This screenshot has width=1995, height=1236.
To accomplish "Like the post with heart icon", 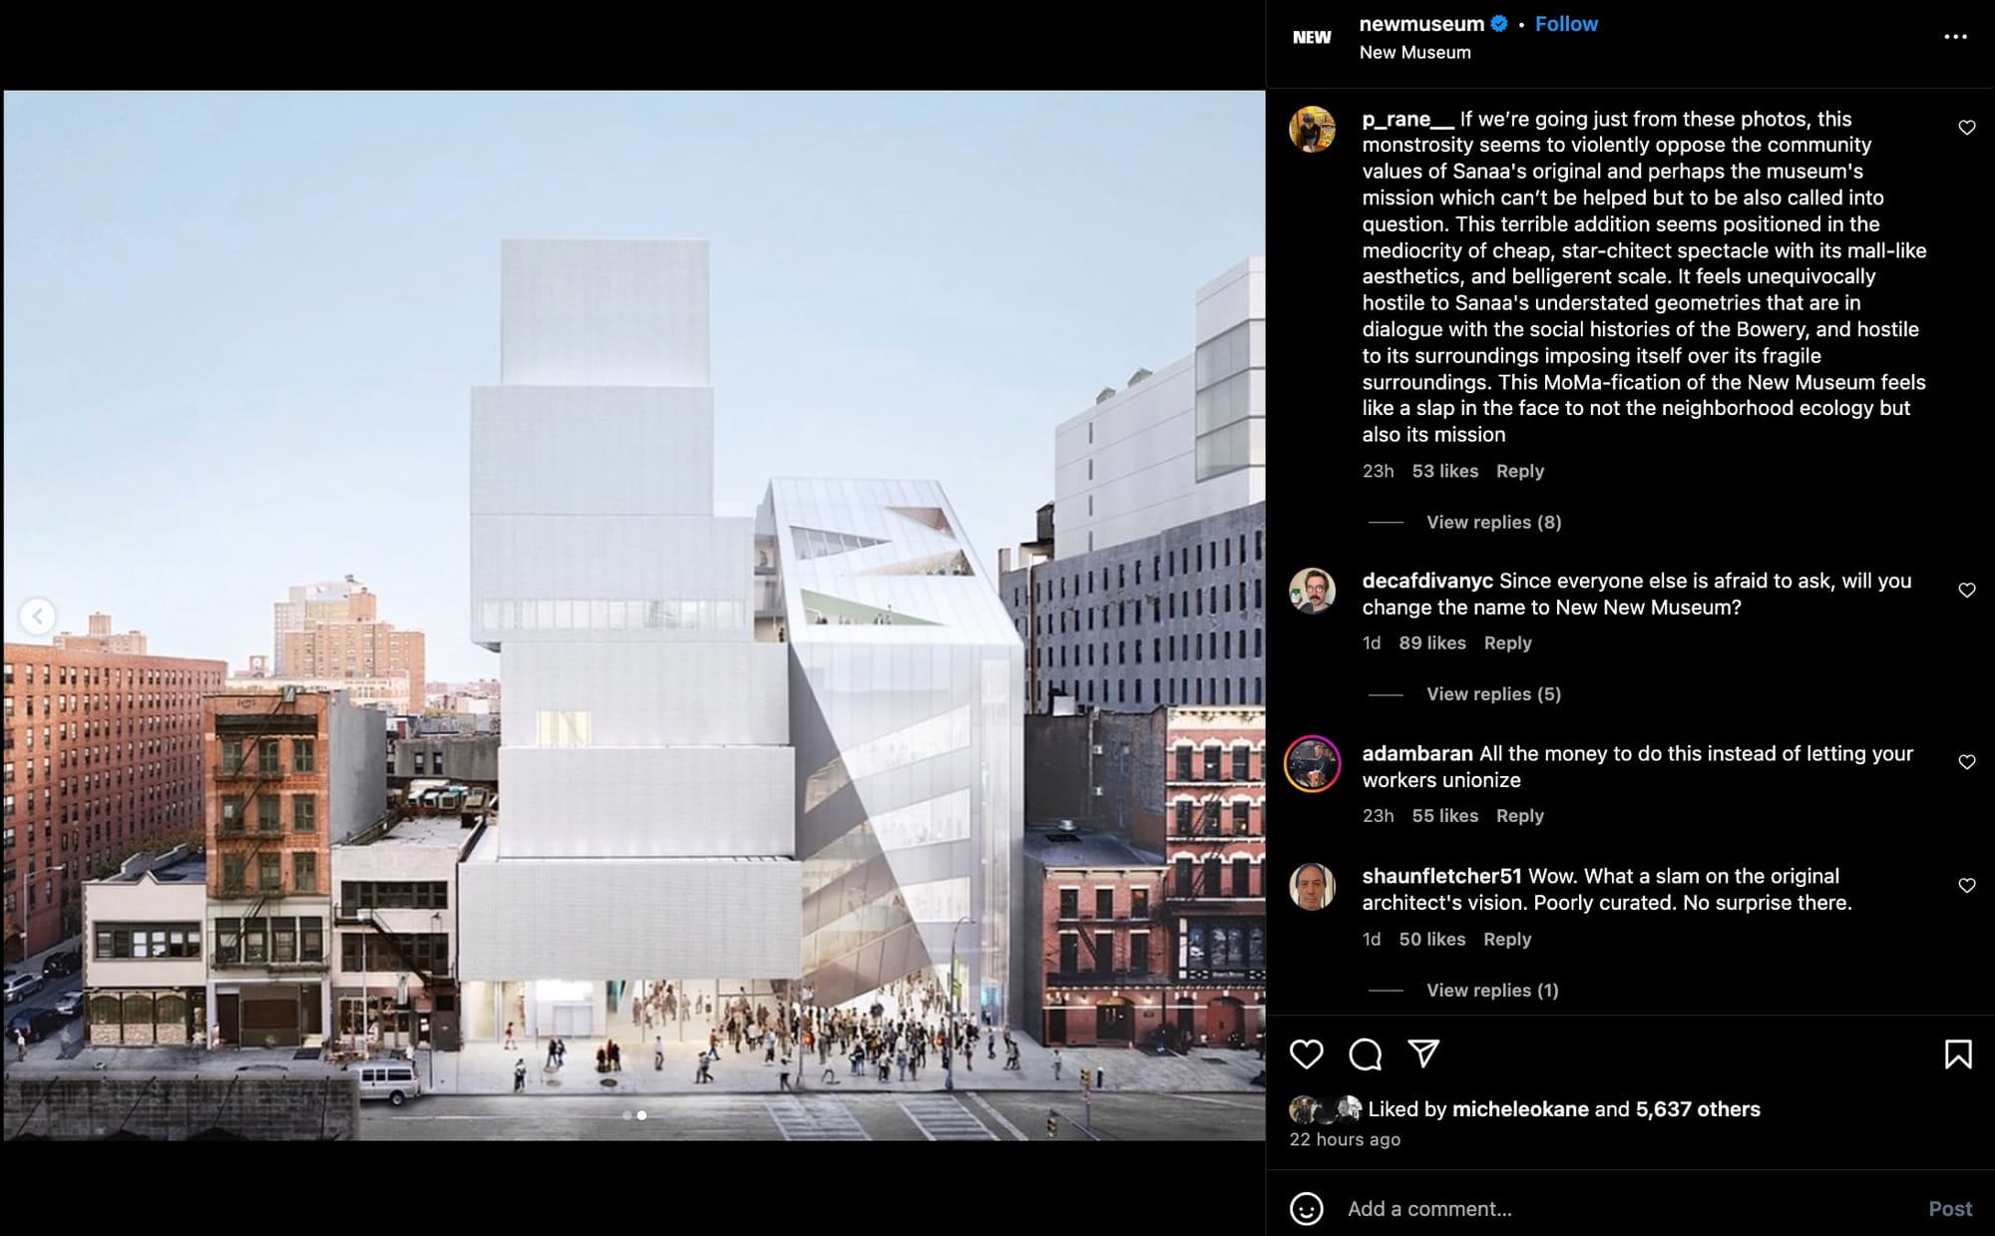I will [x=1306, y=1054].
